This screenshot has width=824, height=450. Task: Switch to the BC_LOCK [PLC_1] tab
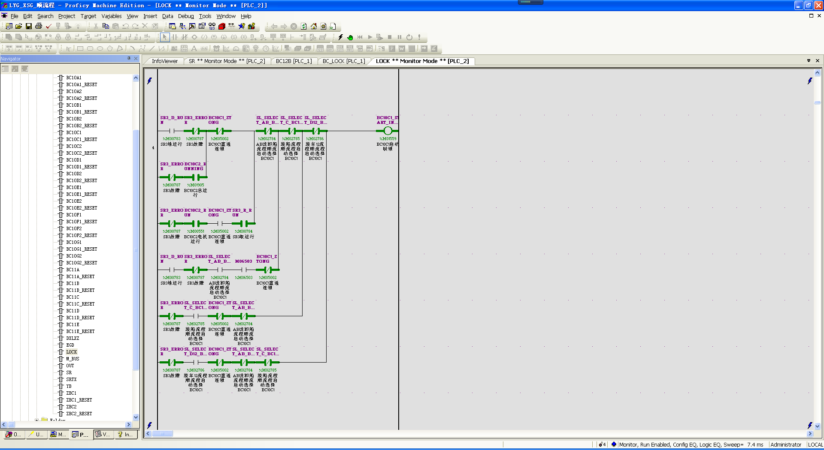coord(343,61)
